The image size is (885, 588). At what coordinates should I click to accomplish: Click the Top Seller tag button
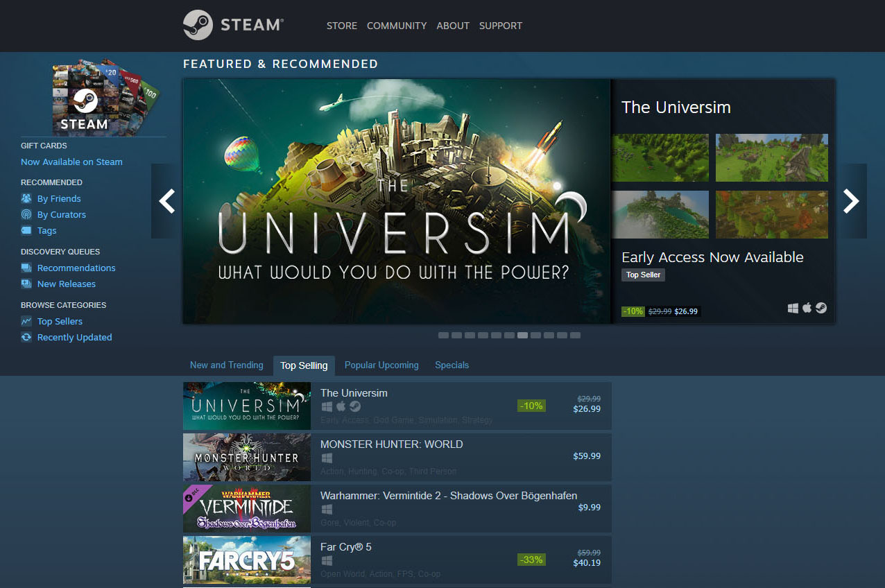point(643,275)
